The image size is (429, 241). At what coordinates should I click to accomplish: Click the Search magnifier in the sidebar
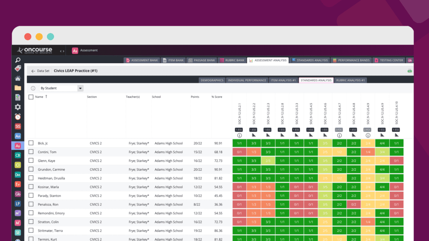pyautogui.click(x=18, y=60)
